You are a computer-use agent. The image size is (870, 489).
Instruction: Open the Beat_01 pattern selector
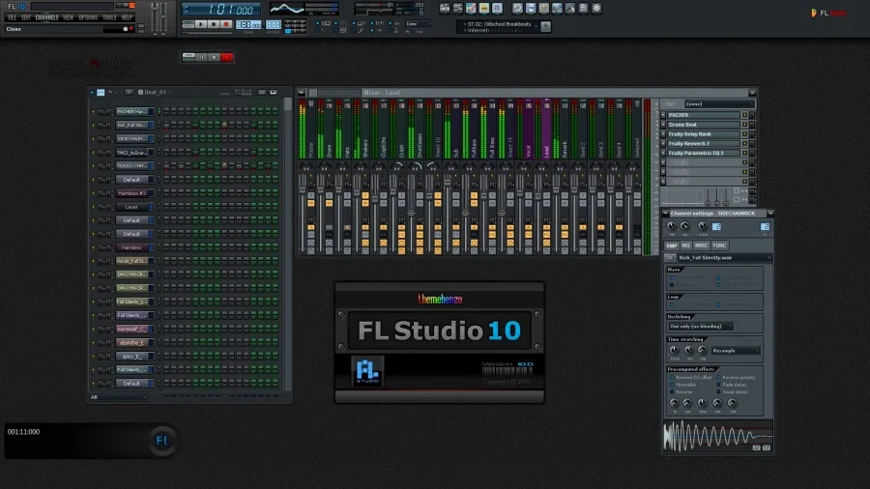(153, 92)
